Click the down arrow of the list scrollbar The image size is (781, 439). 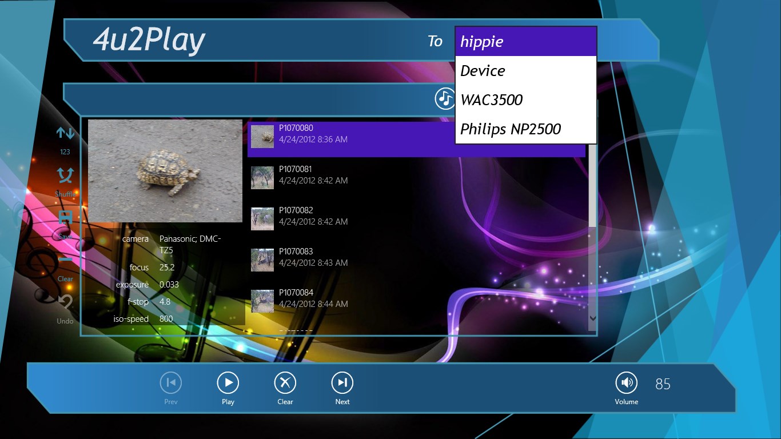pos(593,318)
